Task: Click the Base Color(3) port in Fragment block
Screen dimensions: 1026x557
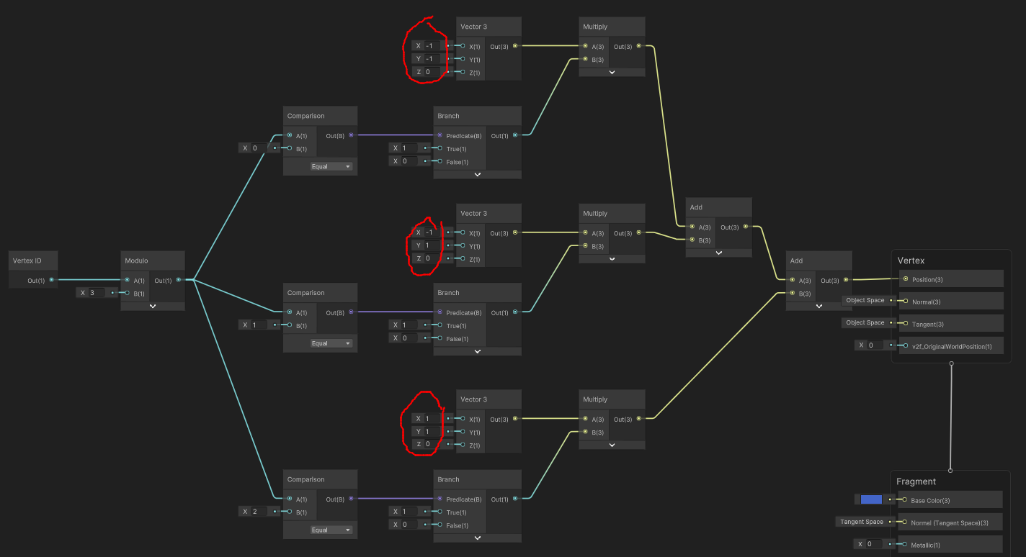Action: click(904, 500)
